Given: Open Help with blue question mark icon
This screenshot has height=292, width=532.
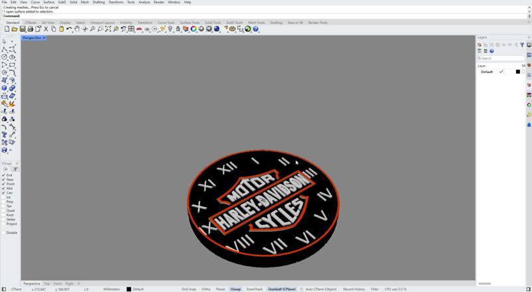Looking at the screenshot, I should [256, 29].
